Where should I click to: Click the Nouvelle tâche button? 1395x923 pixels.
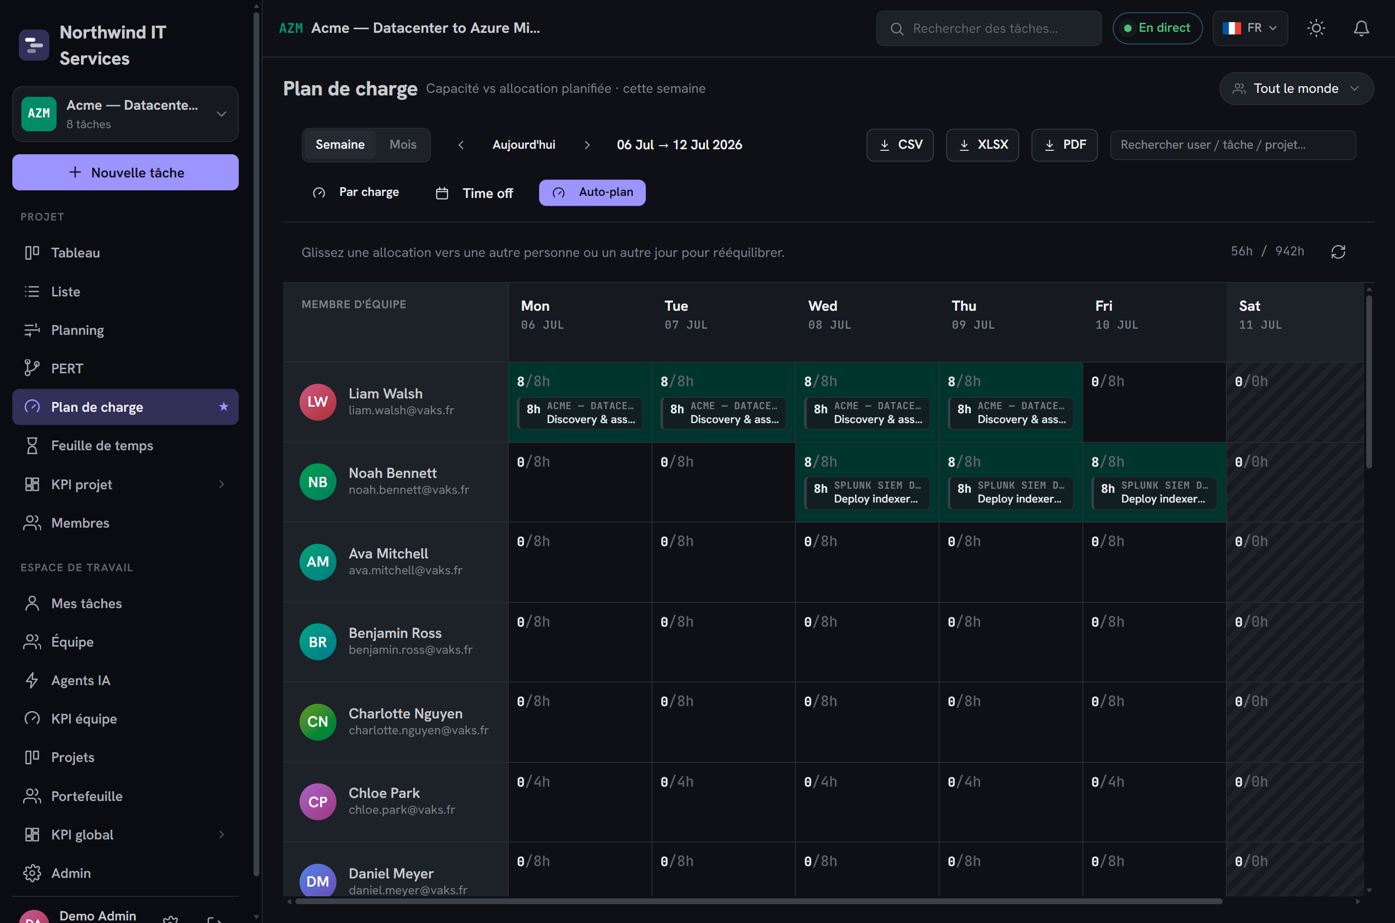point(125,172)
